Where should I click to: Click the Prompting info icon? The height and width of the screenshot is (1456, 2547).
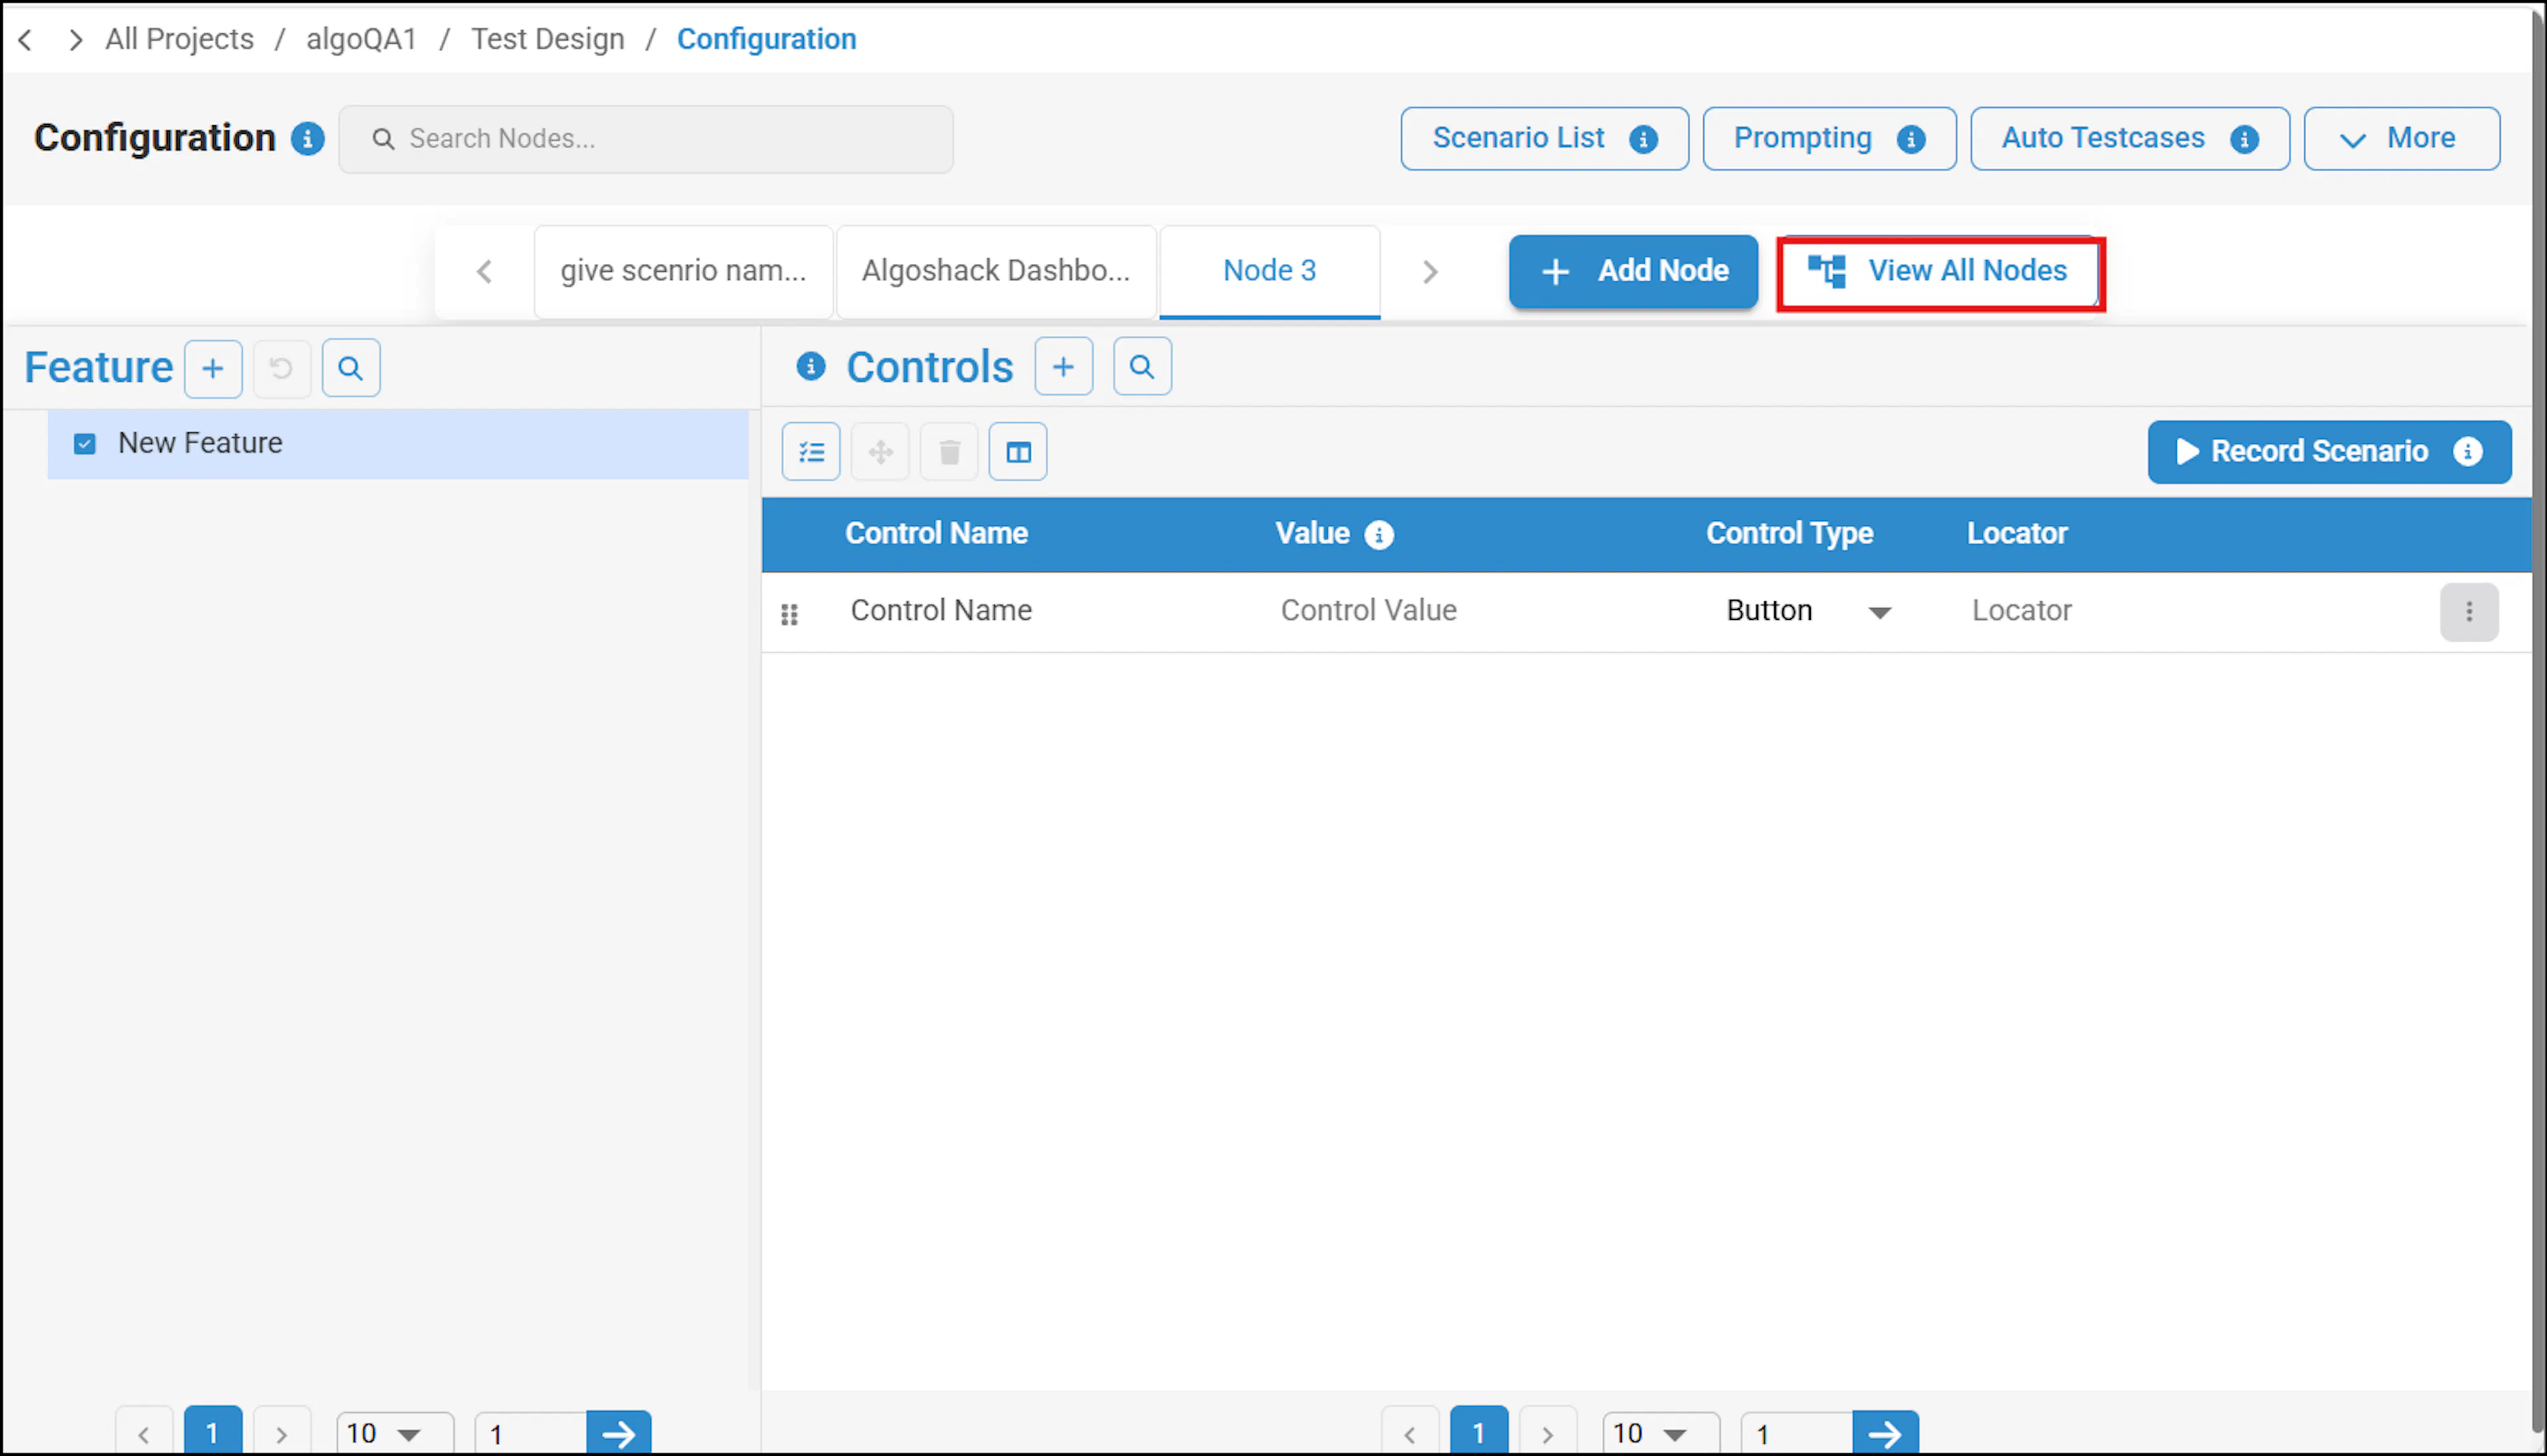(1911, 139)
